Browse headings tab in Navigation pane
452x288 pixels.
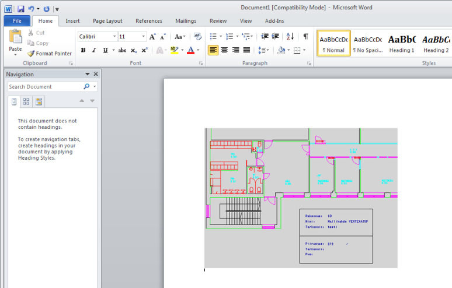pos(14,101)
